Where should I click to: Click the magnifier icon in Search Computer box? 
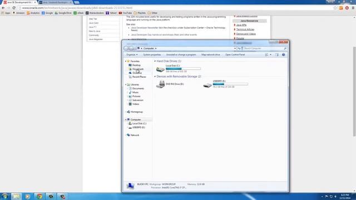[x=285, y=48]
